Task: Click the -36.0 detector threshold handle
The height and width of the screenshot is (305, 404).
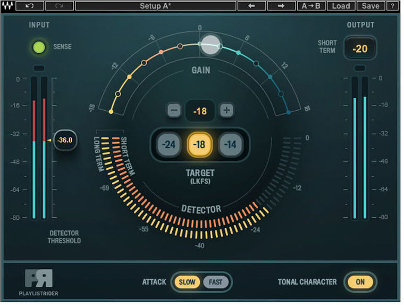Action: tap(65, 140)
